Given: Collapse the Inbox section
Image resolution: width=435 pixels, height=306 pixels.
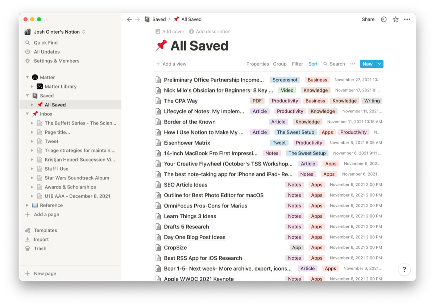Looking at the screenshot, I should pyautogui.click(x=27, y=114).
